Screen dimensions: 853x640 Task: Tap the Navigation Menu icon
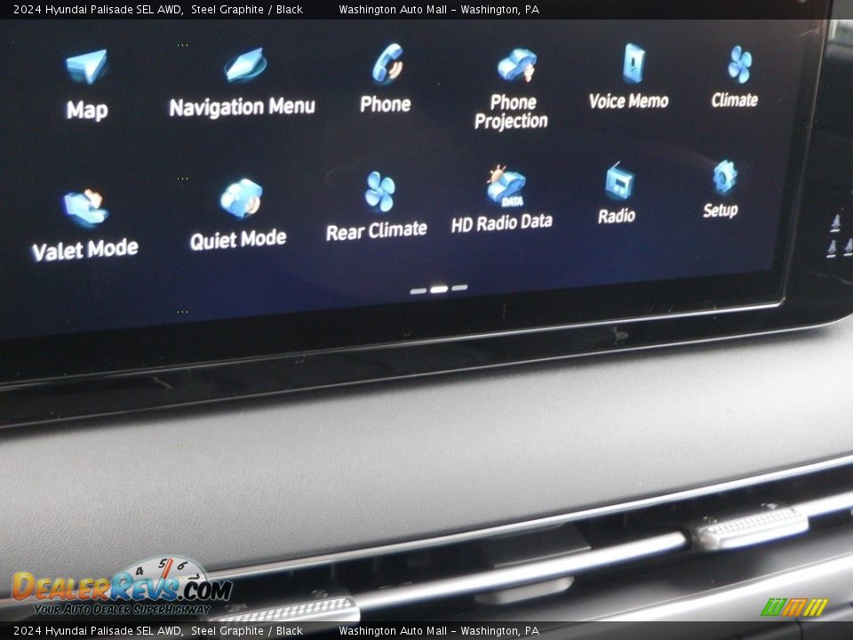click(x=245, y=65)
